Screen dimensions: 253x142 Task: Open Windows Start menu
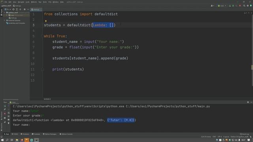click(x=2, y=140)
